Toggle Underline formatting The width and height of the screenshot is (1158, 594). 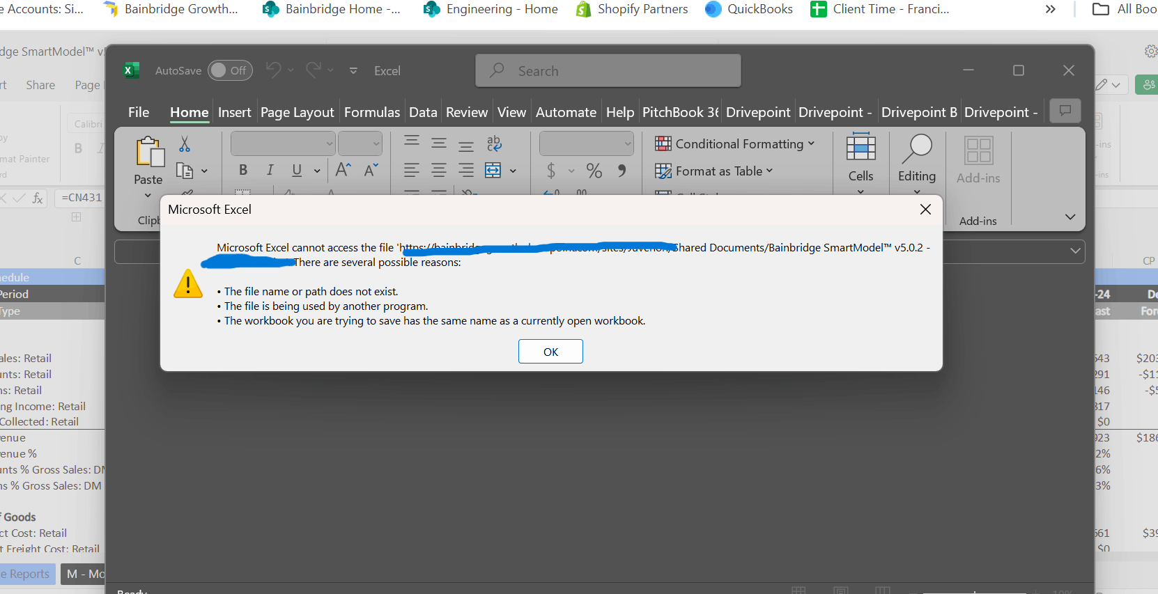(x=297, y=170)
